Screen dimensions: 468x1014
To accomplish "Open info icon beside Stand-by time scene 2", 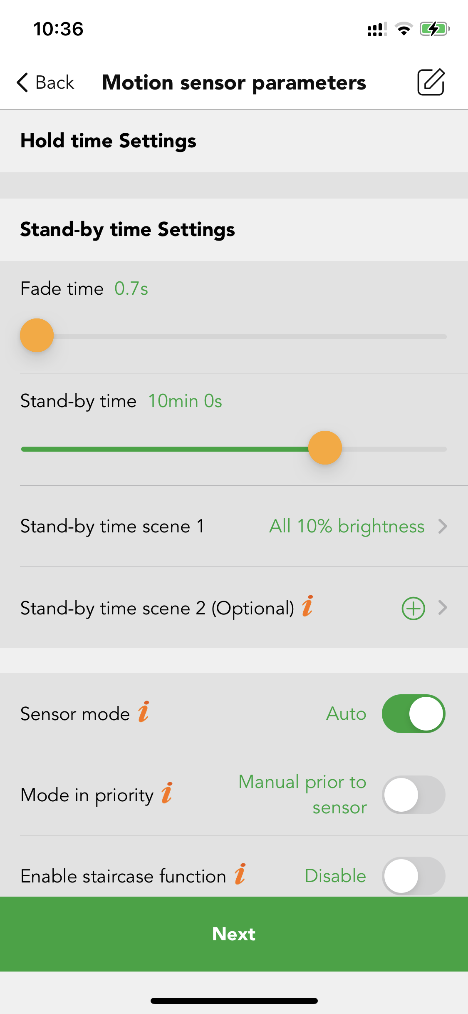I will pyautogui.click(x=307, y=606).
